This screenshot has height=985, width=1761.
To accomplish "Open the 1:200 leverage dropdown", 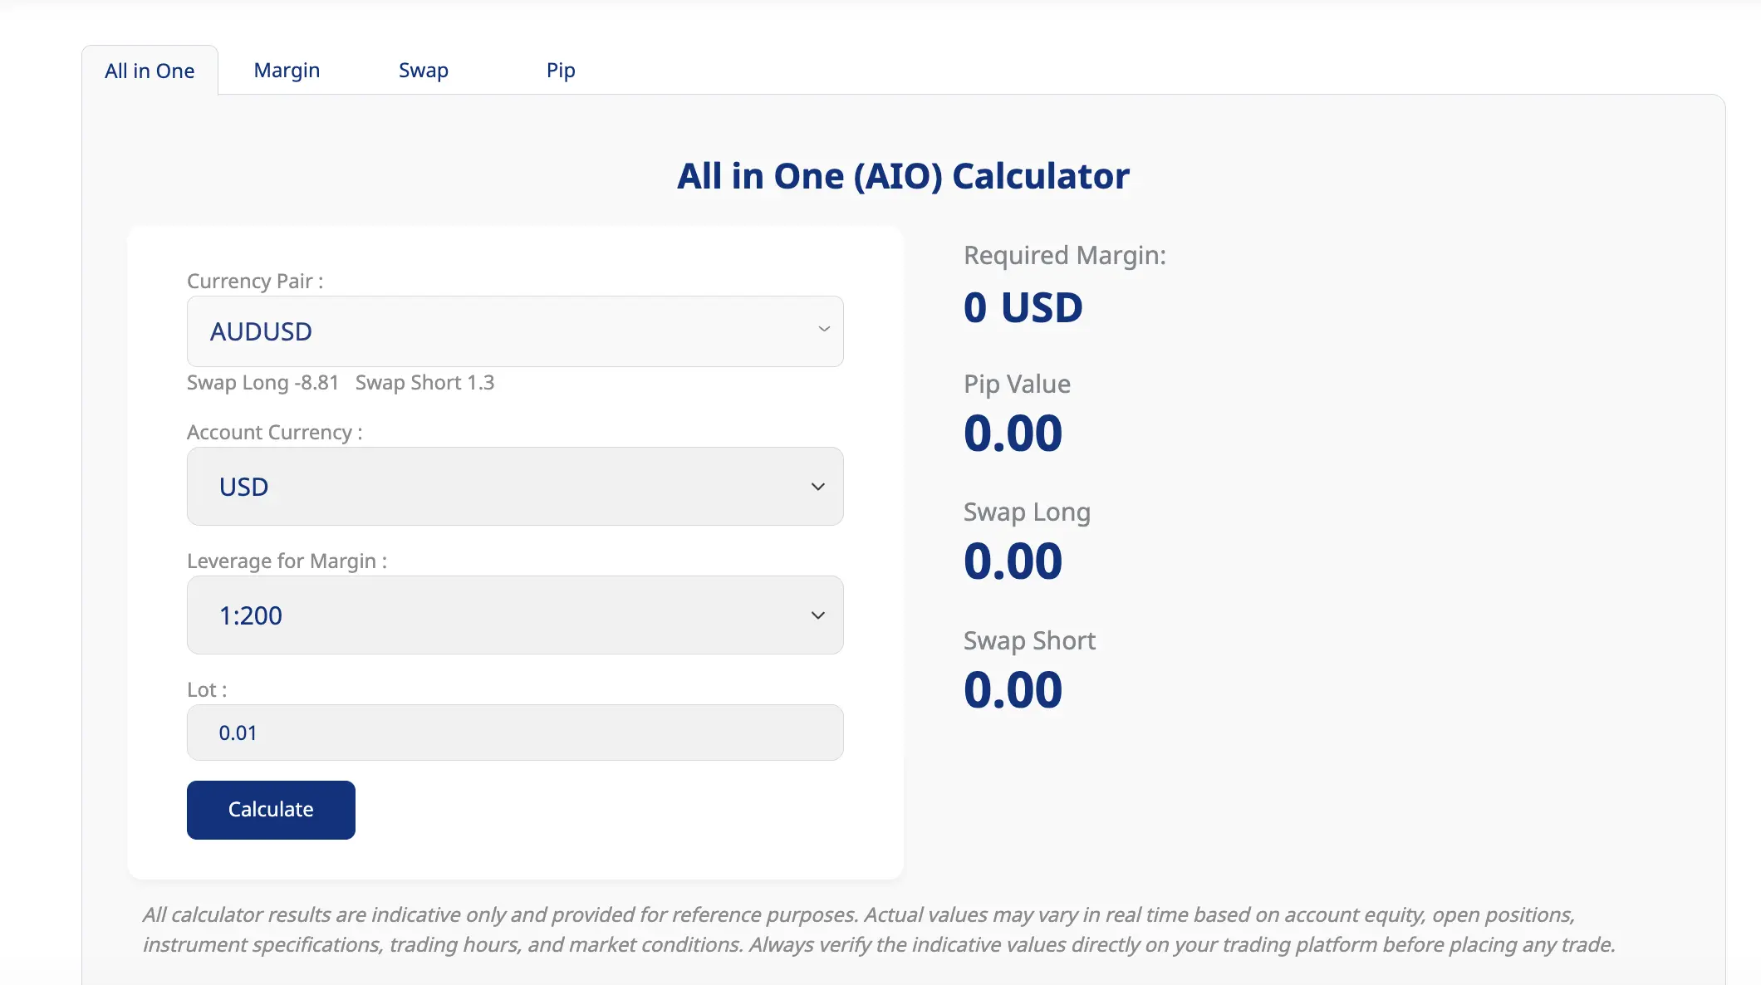I will (515, 615).
